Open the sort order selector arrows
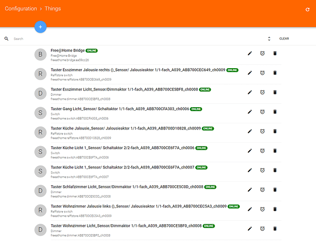Viewport: 316px width, 247px height. pyautogui.click(x=269, y=39)
